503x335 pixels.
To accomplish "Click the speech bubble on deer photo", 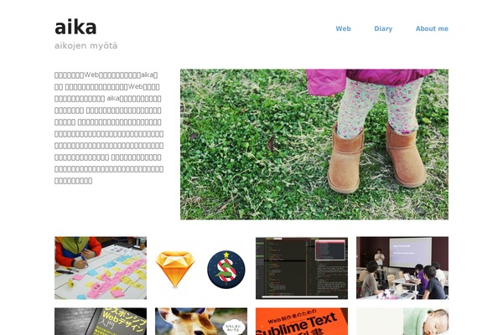I will tap(233, 327).
